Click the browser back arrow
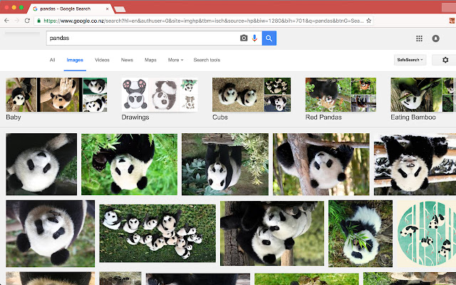The image size is (456, 285). (x=7, y=21)
